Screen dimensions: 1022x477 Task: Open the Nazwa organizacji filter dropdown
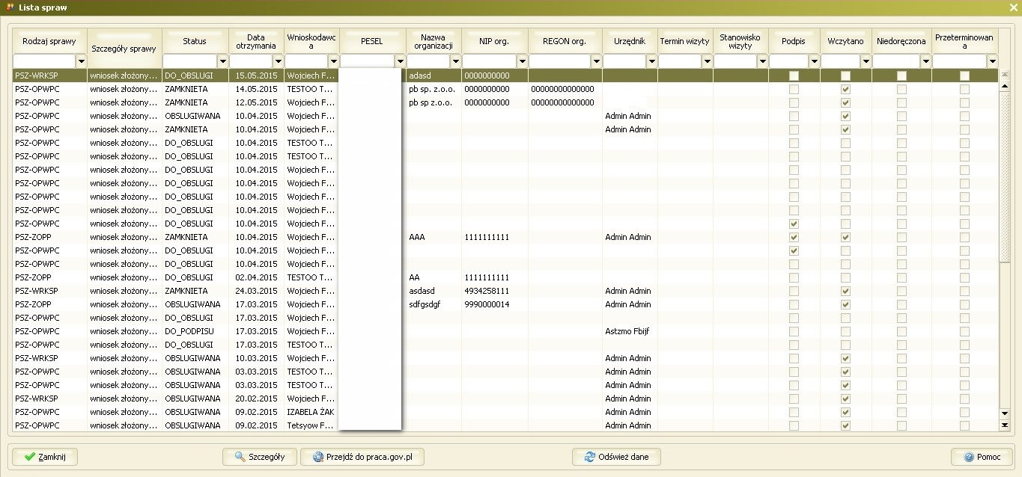[455, 61]
